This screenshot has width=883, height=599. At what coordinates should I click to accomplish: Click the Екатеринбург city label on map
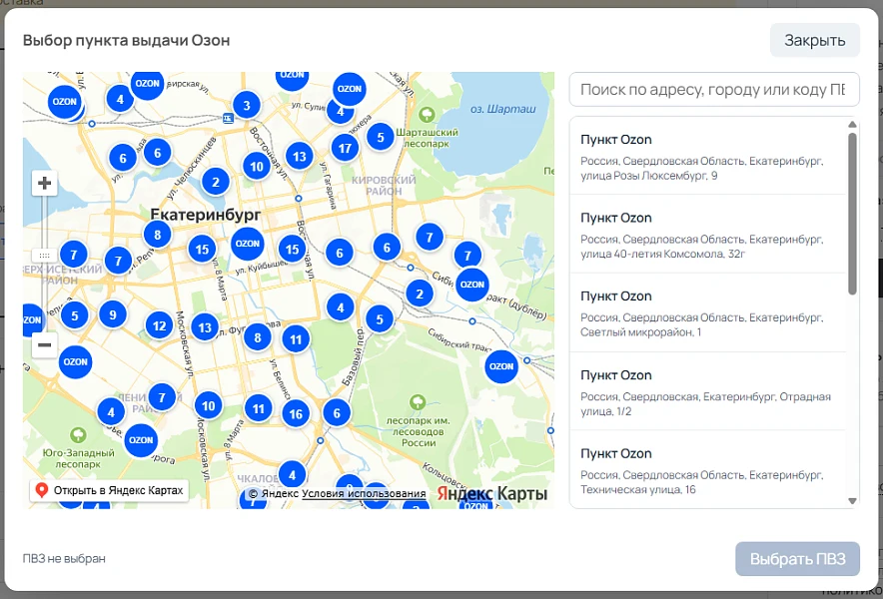[x=206, y=215]
